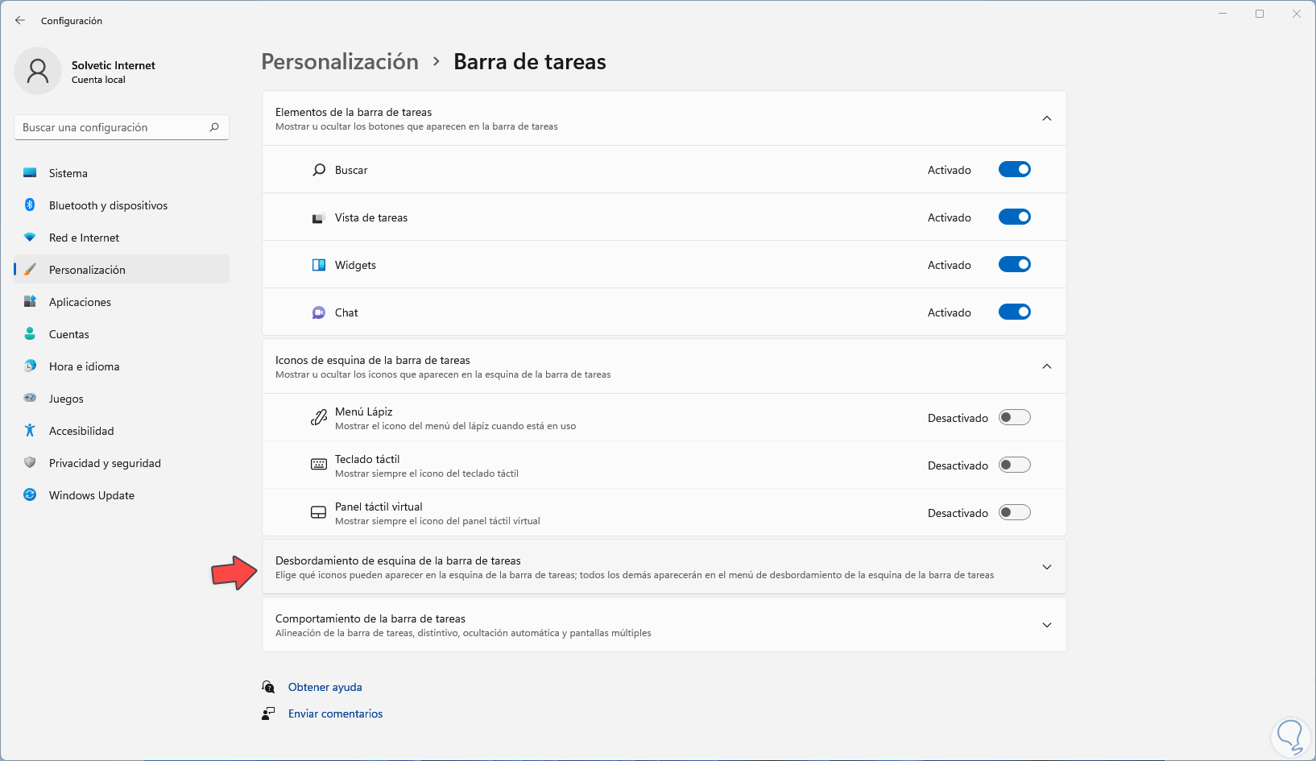Click the Obtener ayuda icon

(268, 687)
